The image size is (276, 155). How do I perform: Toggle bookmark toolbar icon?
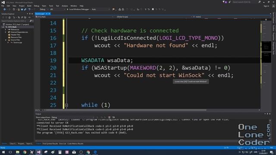(x=153, y=9)
